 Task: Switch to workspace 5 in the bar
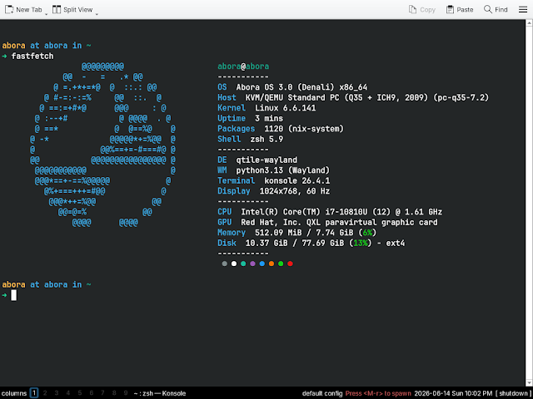click(80, 393)
